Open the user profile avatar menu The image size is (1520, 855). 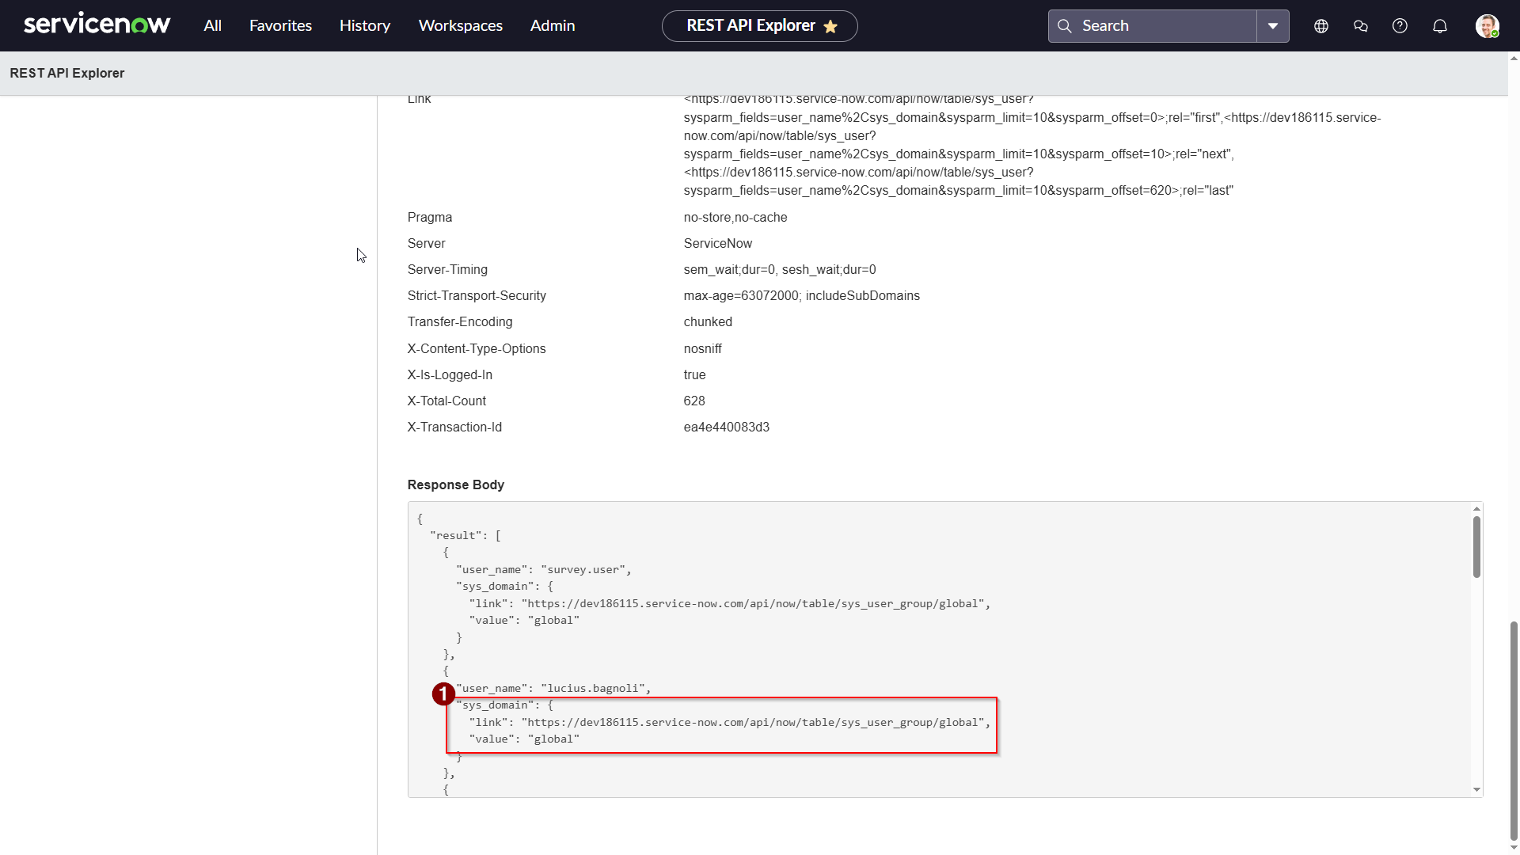click(x=1487, y=26)
